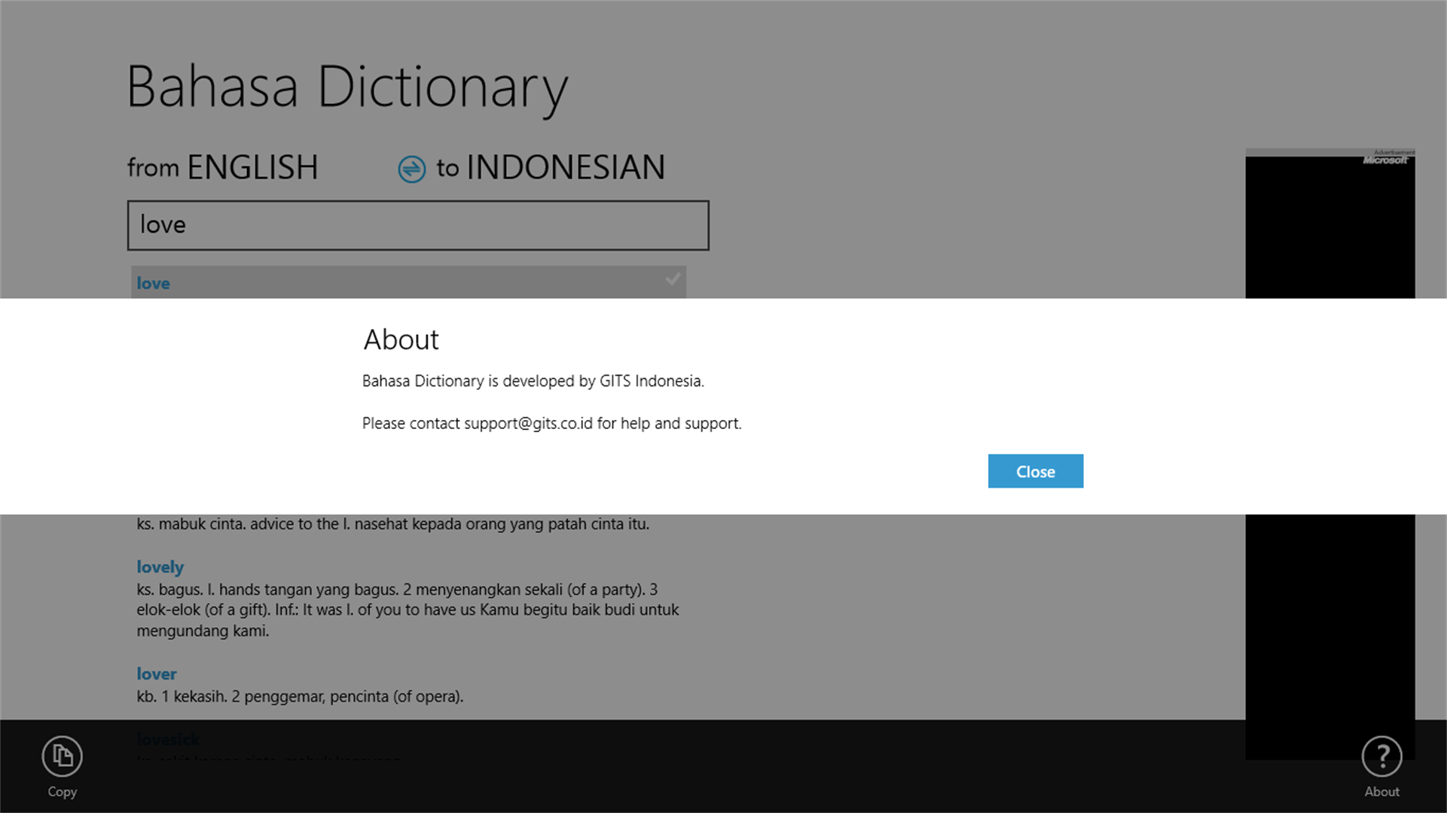The width and height of the screenshot is (1447, 813).
Task: Open the About help icon
Action: click(1381, 757)
